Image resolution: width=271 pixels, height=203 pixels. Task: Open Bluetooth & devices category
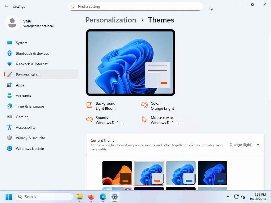(41, 53)
